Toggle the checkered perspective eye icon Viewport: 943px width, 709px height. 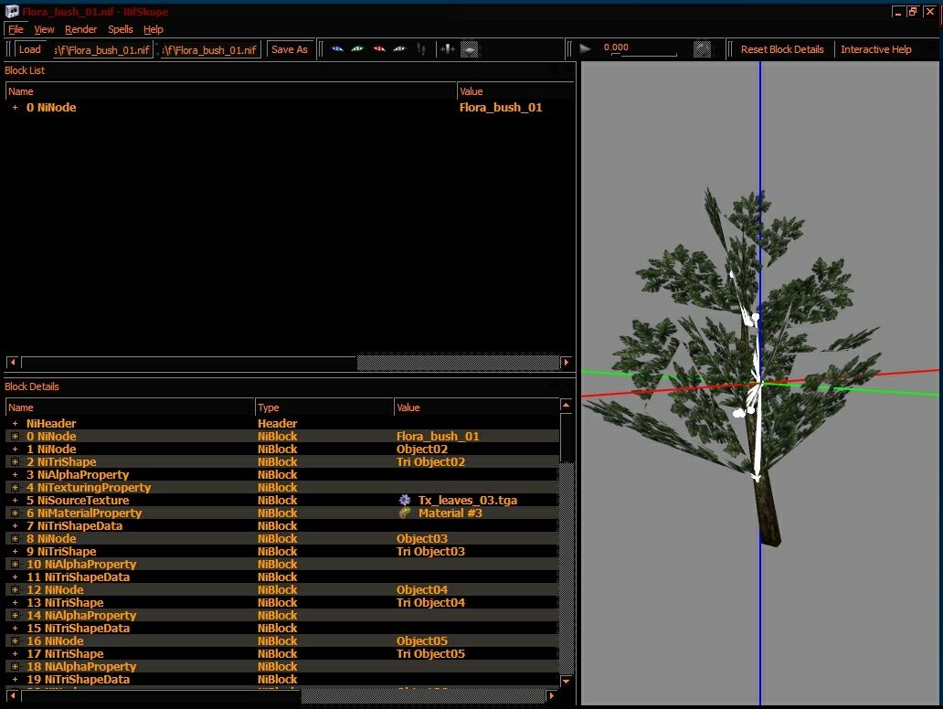click(x=469, y=49)
